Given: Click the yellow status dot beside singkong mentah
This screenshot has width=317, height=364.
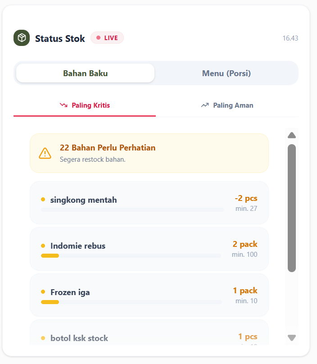Looking at the screenshot, I should point(43,200).
